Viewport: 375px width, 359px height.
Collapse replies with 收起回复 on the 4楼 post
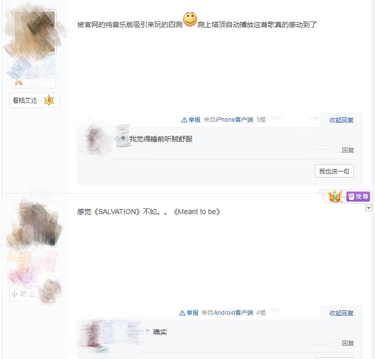(341, 313)
